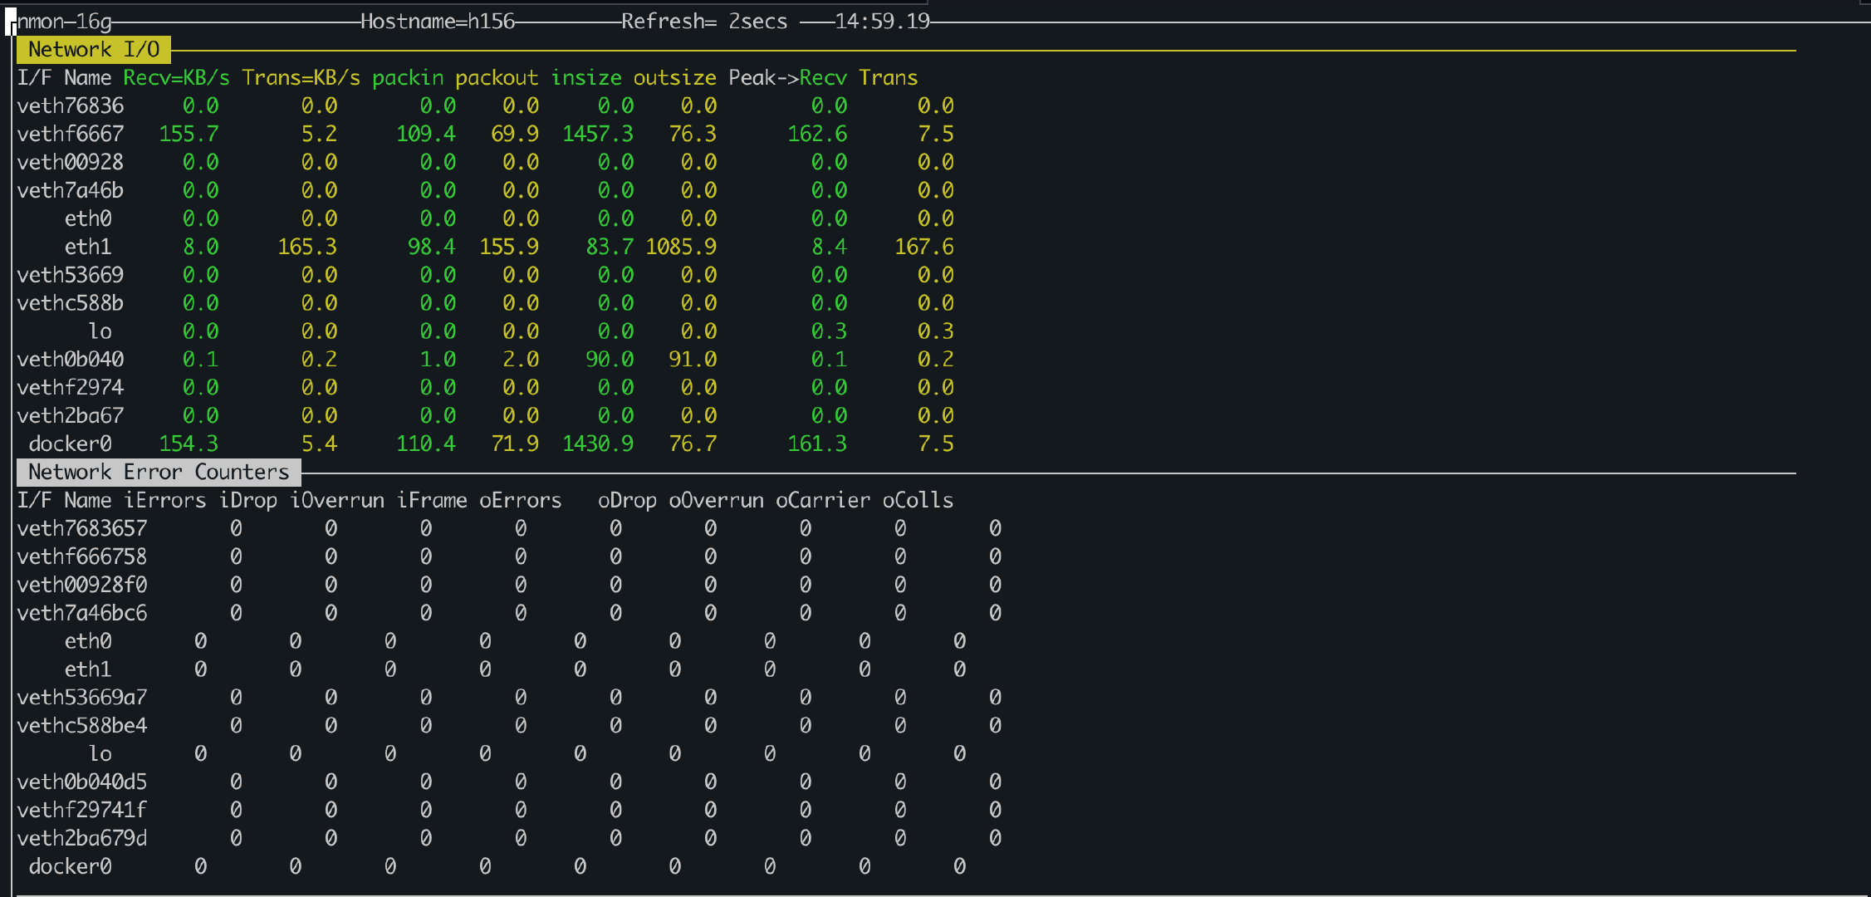Viewport: 1871px width, 897px height.
Task: Click the oDrop column header
Action: [627, 500]
